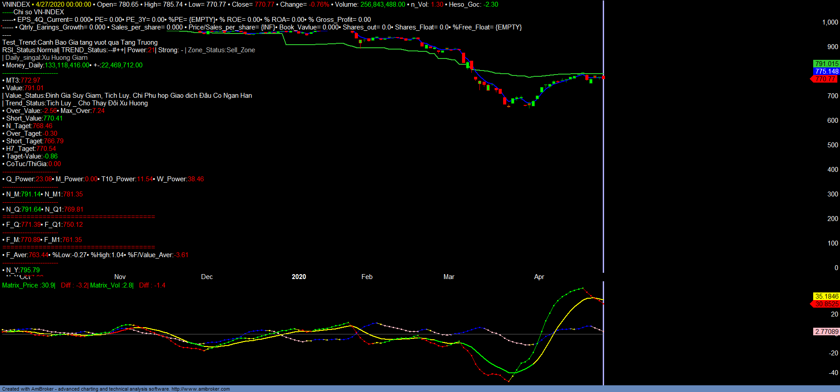Image resolution: width=840 pixels, height=392 pixels.
Task: Click the Matrix_Vol :2.8 indicator text
Action: (x=111, y=285)
